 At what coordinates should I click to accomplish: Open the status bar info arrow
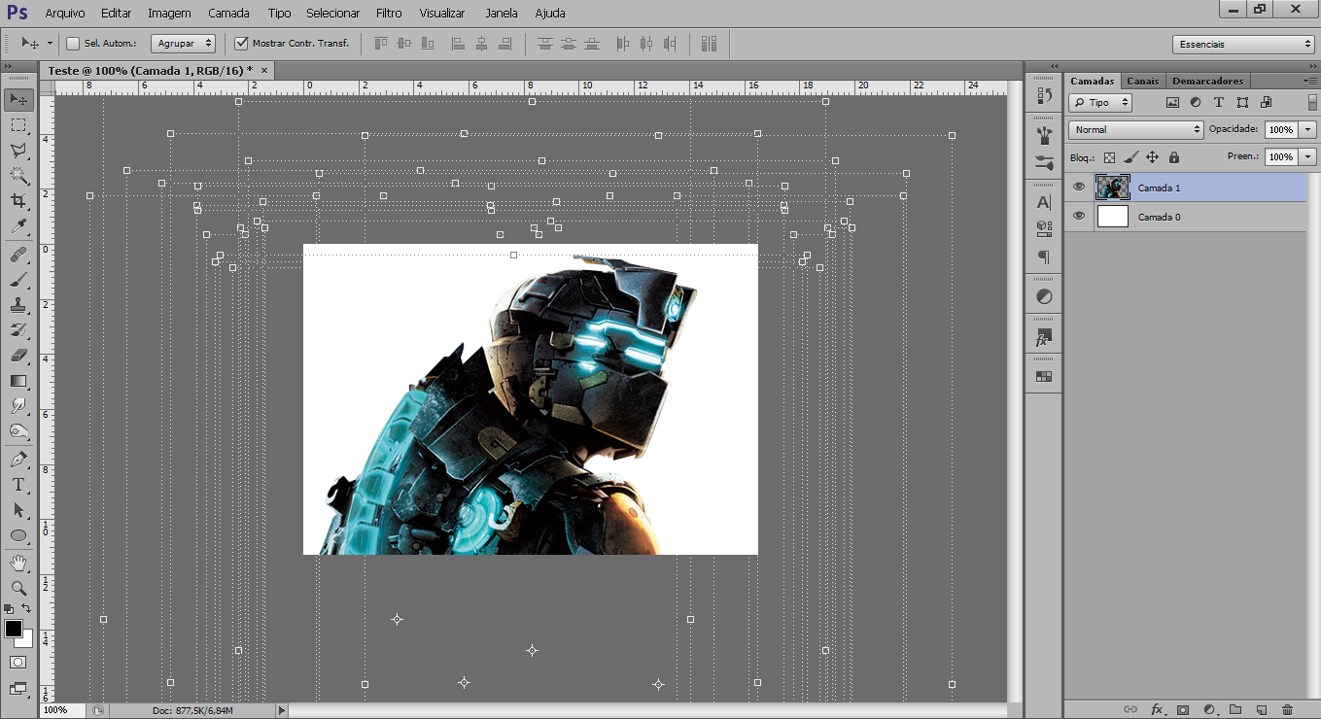coord(283,710)
